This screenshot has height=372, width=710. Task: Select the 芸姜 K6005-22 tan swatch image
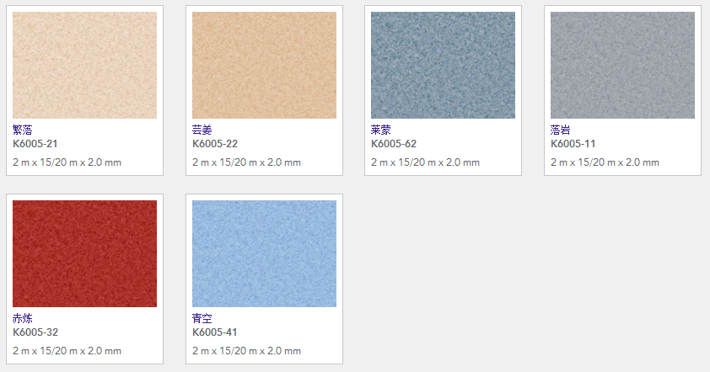pos(265,65)
